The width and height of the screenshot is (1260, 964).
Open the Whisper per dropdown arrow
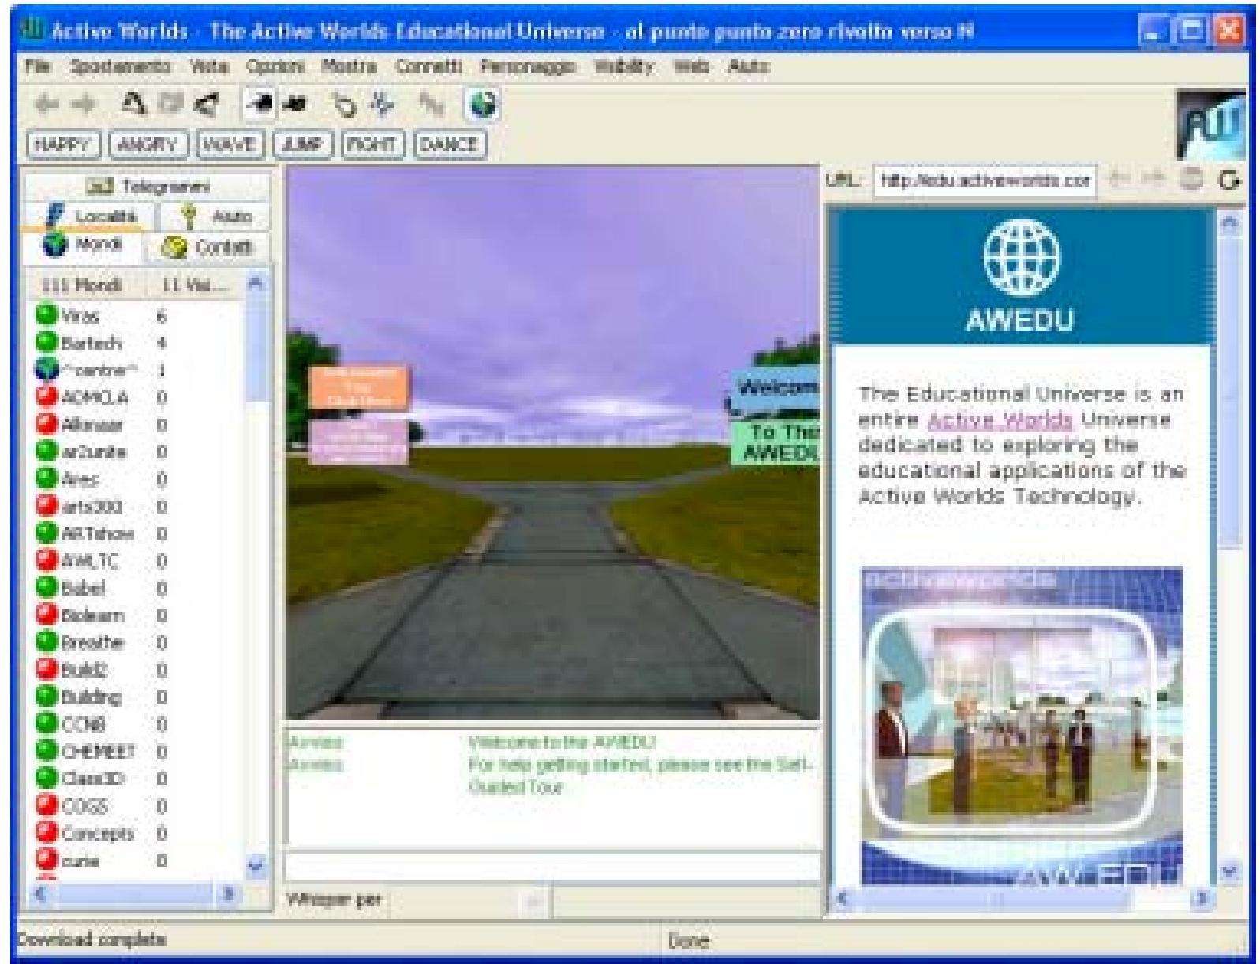[533, 901]
